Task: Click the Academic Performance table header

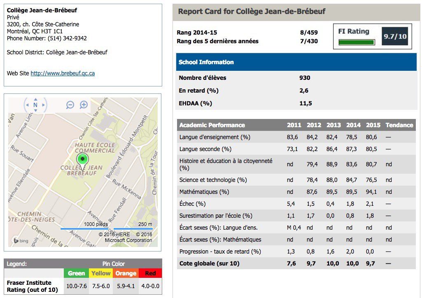Action: [212, 125]
